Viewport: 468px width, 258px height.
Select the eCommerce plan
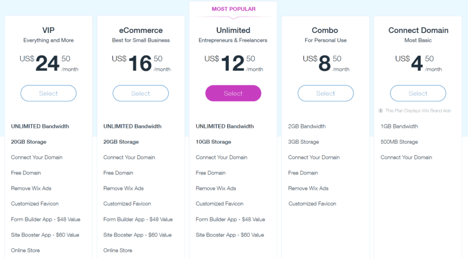[x=141, y=93]
